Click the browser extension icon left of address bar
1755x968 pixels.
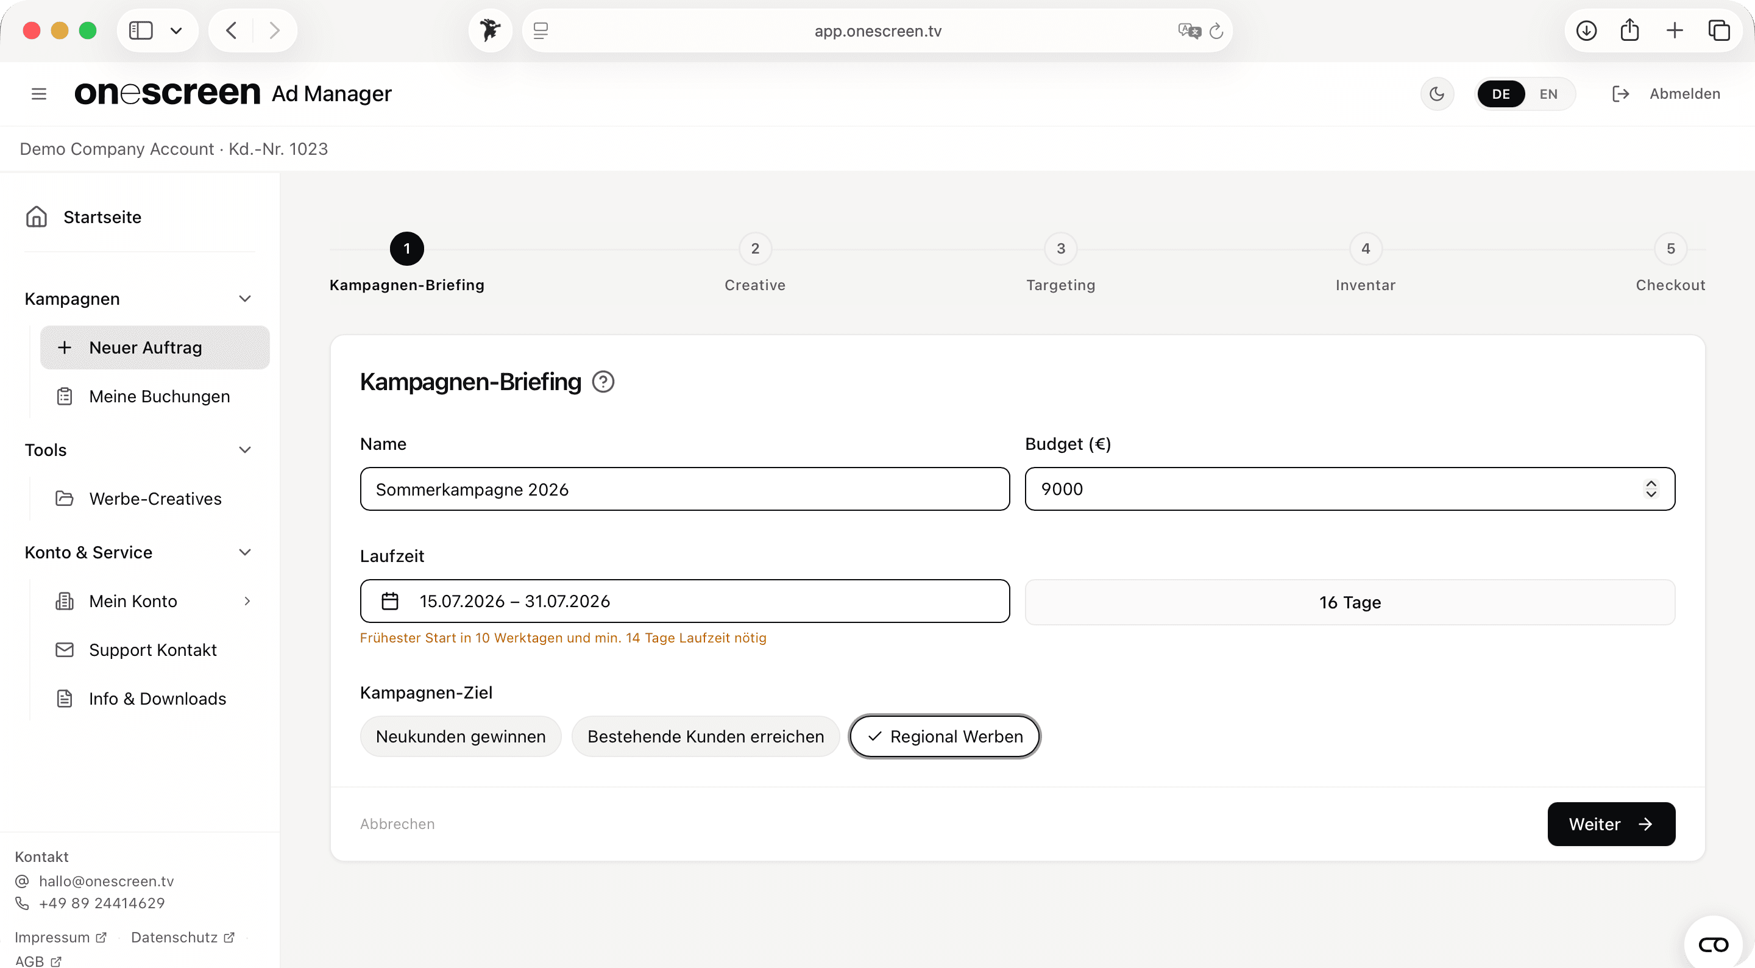pyautogui.click(x=490, y=30)
